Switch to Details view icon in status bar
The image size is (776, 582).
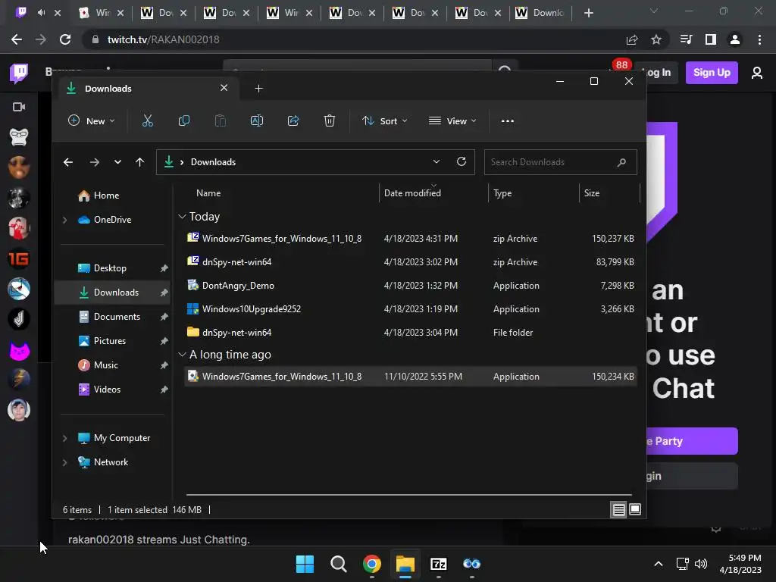[x=618, y=509]
